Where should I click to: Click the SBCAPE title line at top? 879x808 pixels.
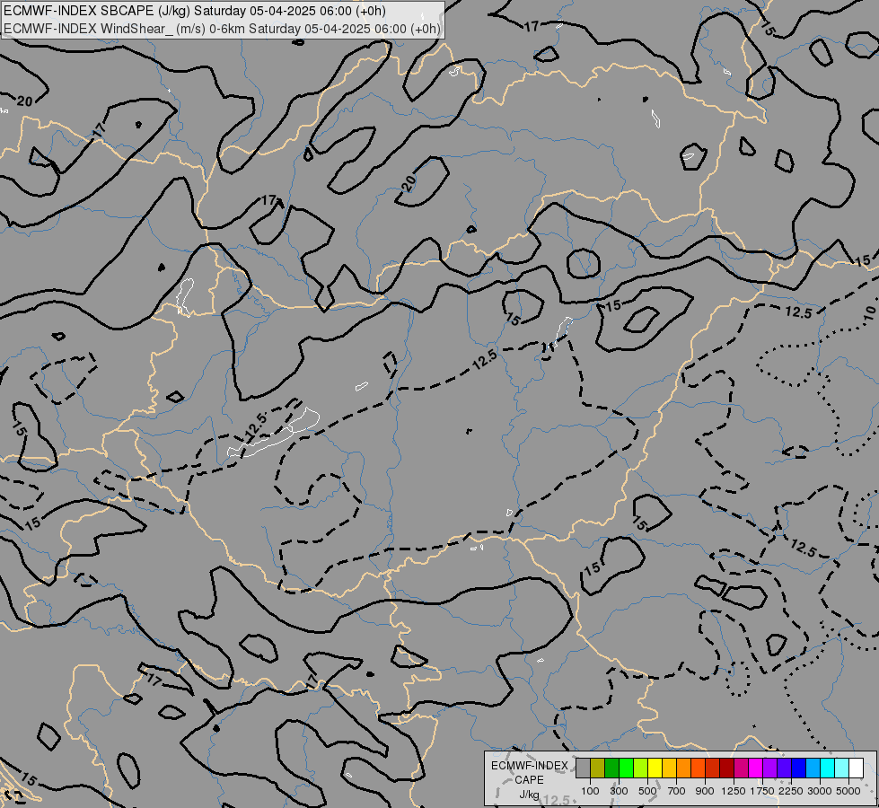tap(197, 11)
